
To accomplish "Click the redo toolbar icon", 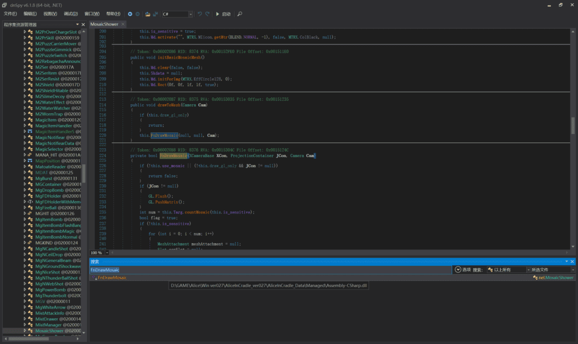I will click(207, 14).
